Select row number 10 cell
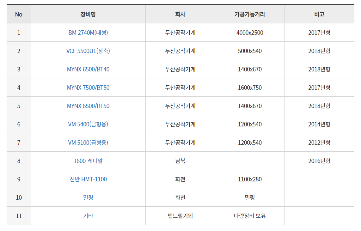 (x=19, y=198)
